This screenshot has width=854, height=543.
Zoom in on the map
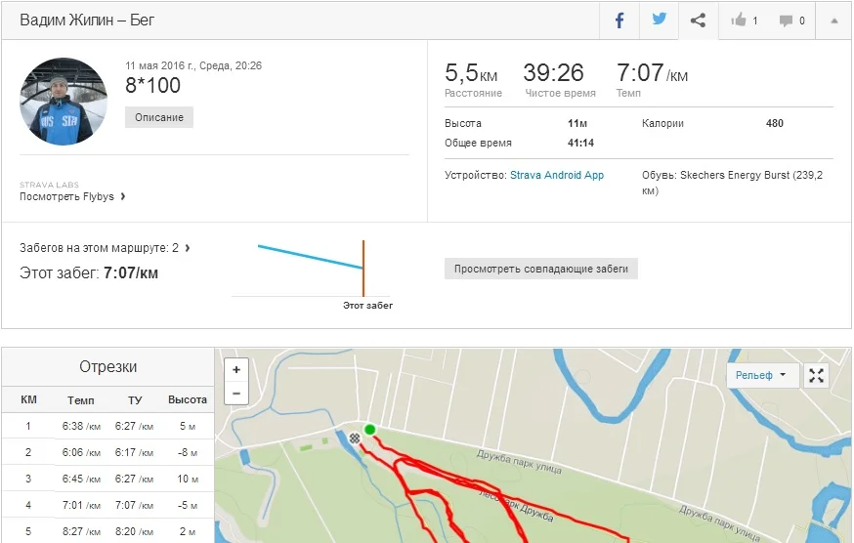tap(236, 370)
